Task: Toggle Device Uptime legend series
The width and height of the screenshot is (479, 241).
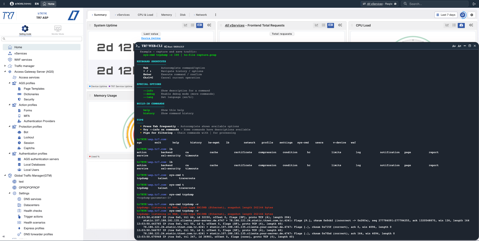Action: click(x=98, y=86)
